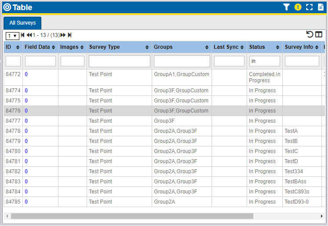Focus the Images filter input
Screen dimensions: 328x226
point(73,61)
